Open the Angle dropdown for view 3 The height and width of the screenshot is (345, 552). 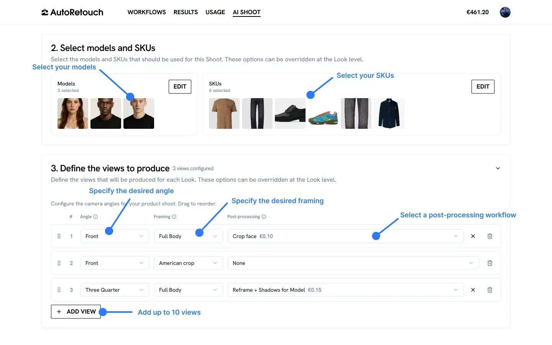coord(115,290)
